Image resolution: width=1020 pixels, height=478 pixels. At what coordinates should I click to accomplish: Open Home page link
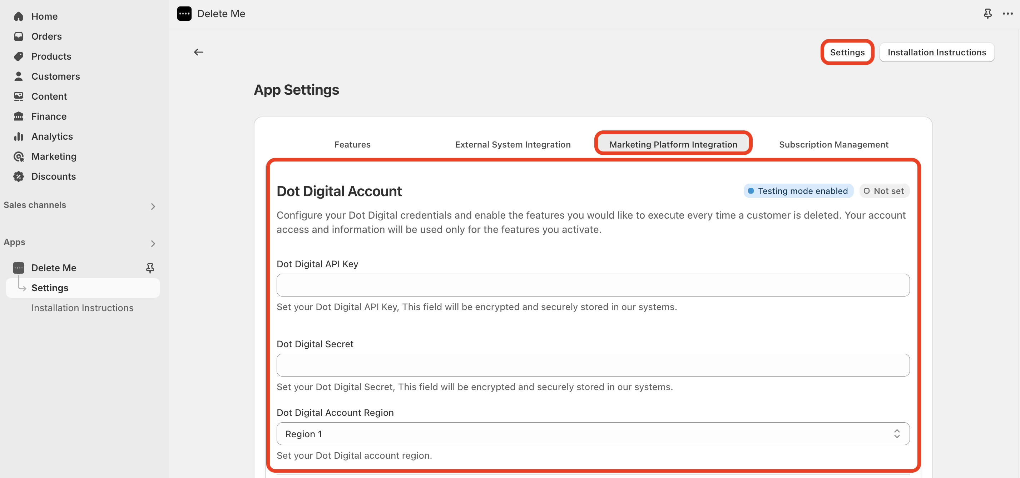click(x=44, y=16)
